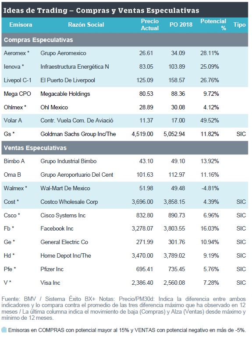
Task: Click the Tipo column header
Action: (x=239, y=24)
